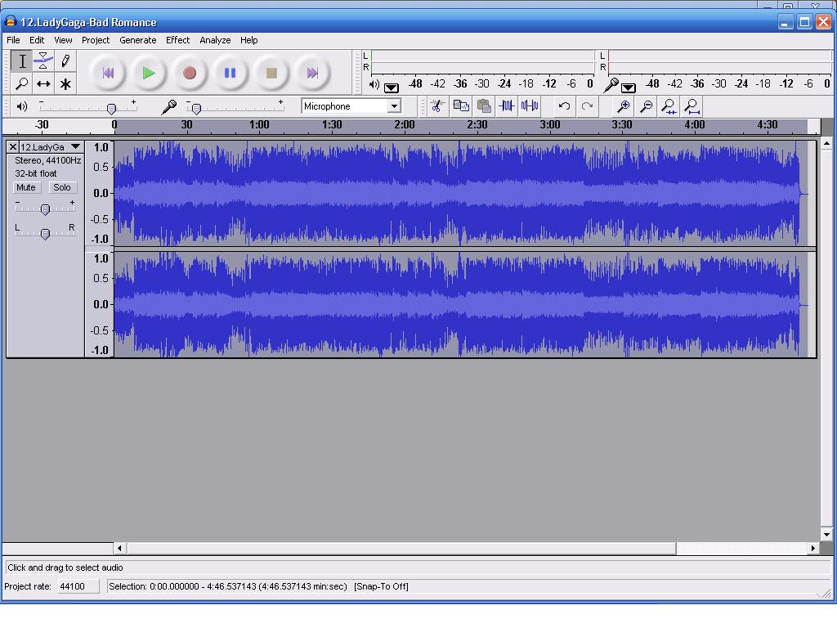Select the Multi-tool asterisk

(65, 84)
